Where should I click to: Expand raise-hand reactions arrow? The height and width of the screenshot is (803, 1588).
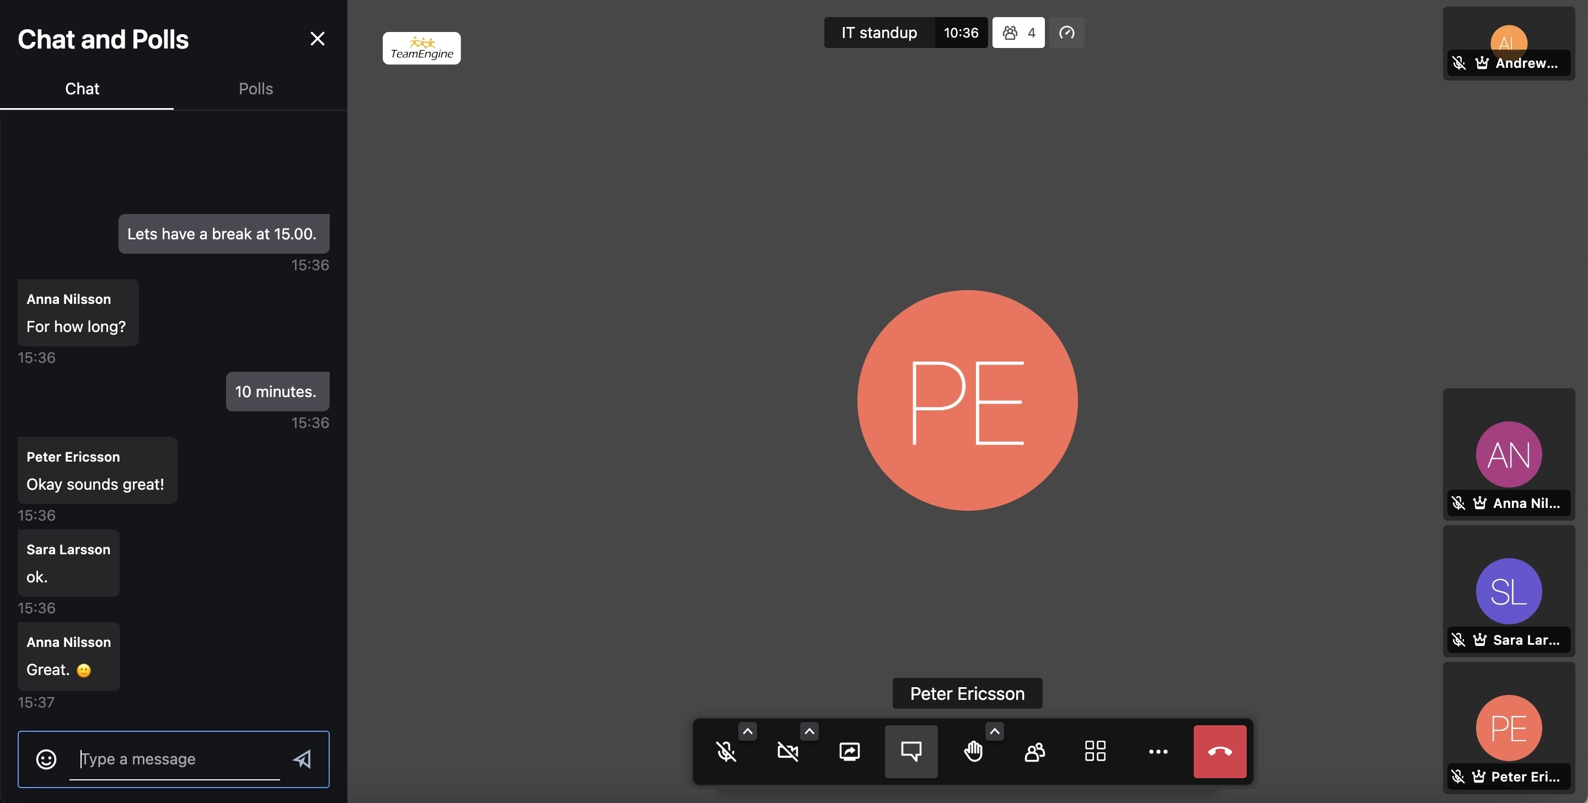click(x=994, y=731)
